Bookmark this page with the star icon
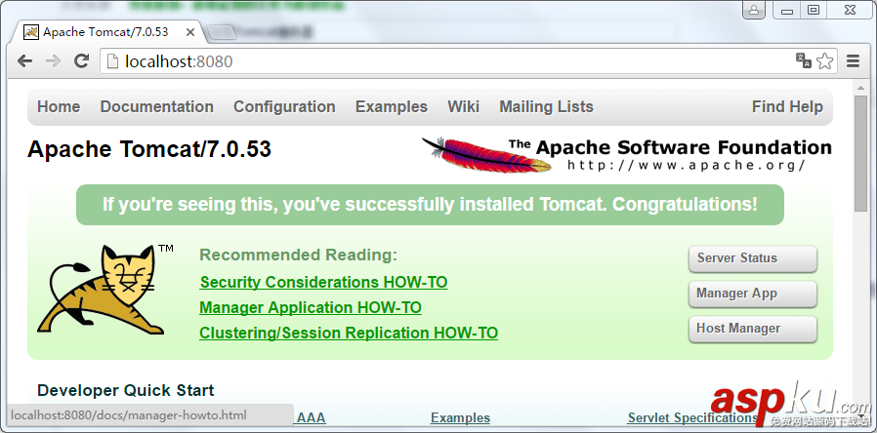Screen dimensions: 877x433 tap(825, 61)
